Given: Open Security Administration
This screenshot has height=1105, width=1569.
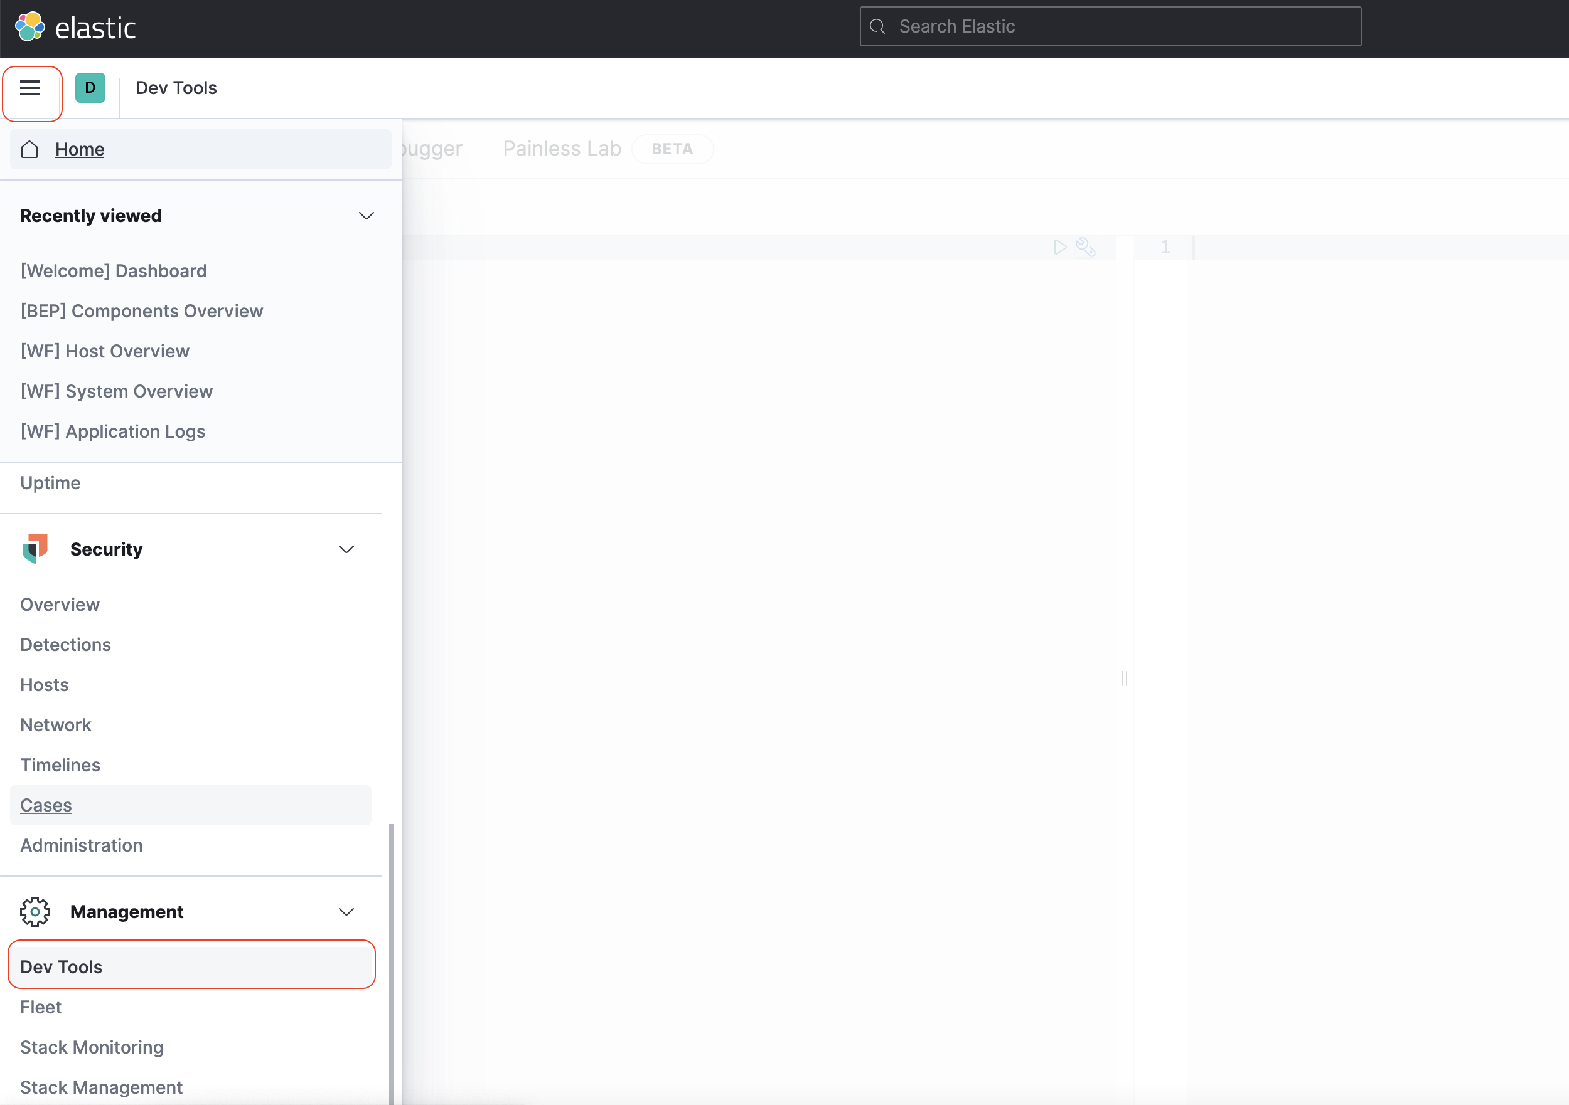Looking at the screenshot, I should tap(82, 845).
